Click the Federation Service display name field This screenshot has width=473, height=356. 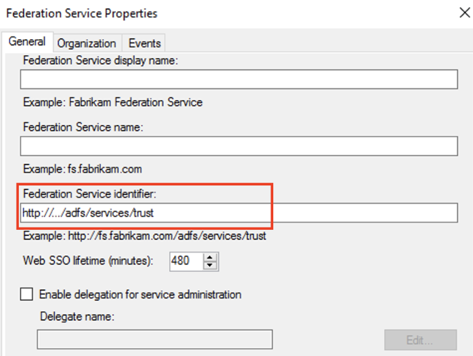click(239, 80)
